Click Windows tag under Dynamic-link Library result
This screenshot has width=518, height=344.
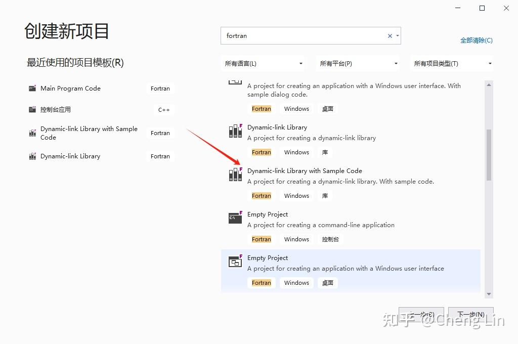click(x=296, y=152)
